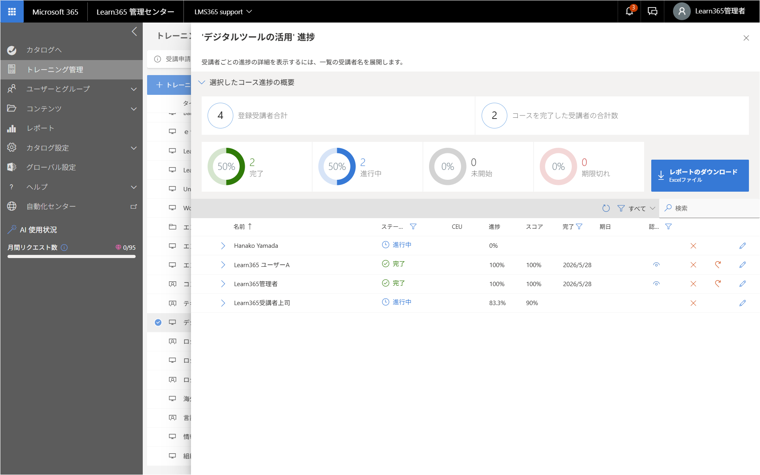Sort by スコア column header

tap(534, 226)
